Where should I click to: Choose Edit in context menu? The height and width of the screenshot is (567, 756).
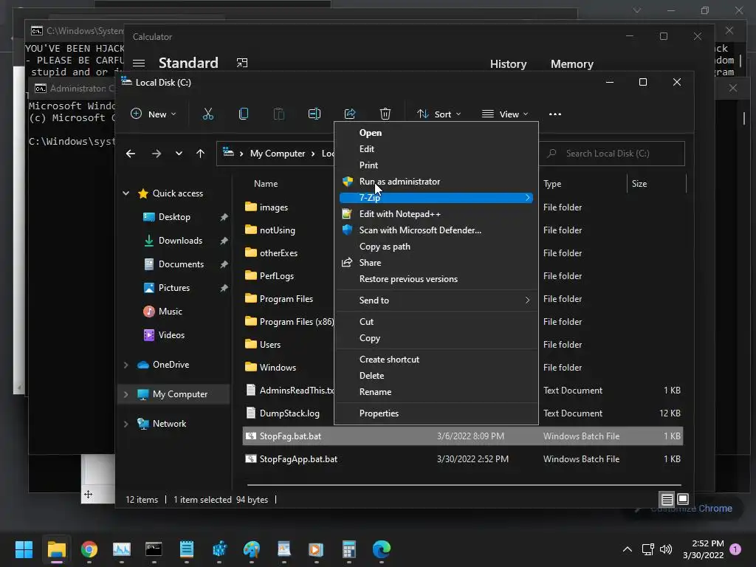pyautogui.click(x=436, y=149)
